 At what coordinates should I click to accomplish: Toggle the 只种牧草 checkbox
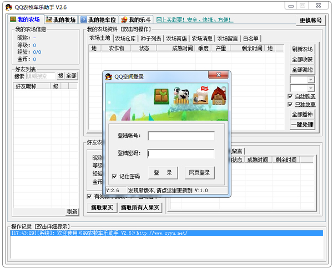[x=290, y=105]
